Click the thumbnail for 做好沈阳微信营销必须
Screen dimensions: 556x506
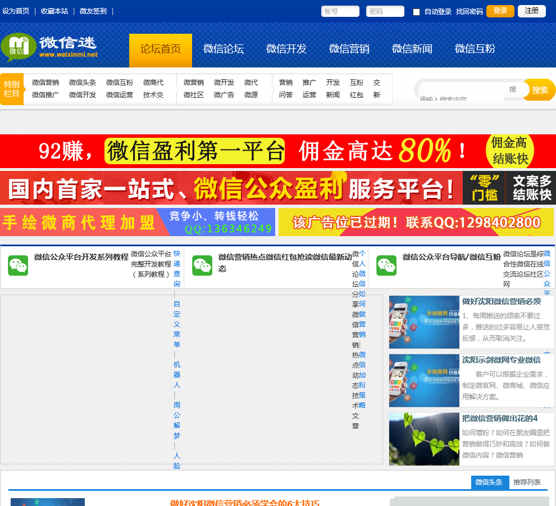coord(424,322)
